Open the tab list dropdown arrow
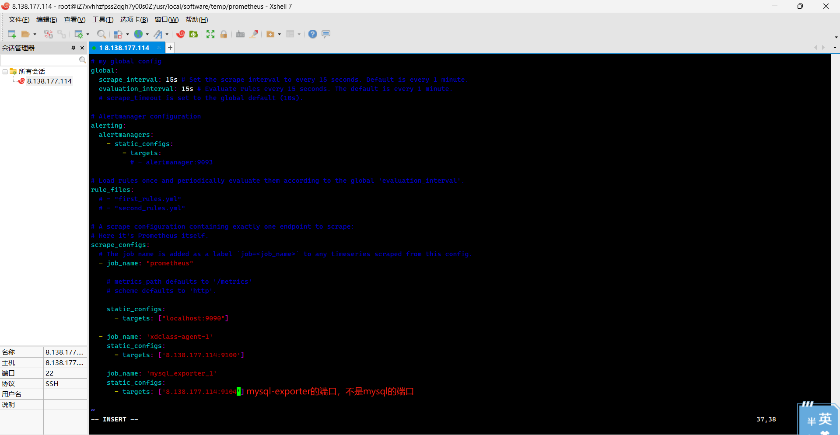 click(835, 48)
